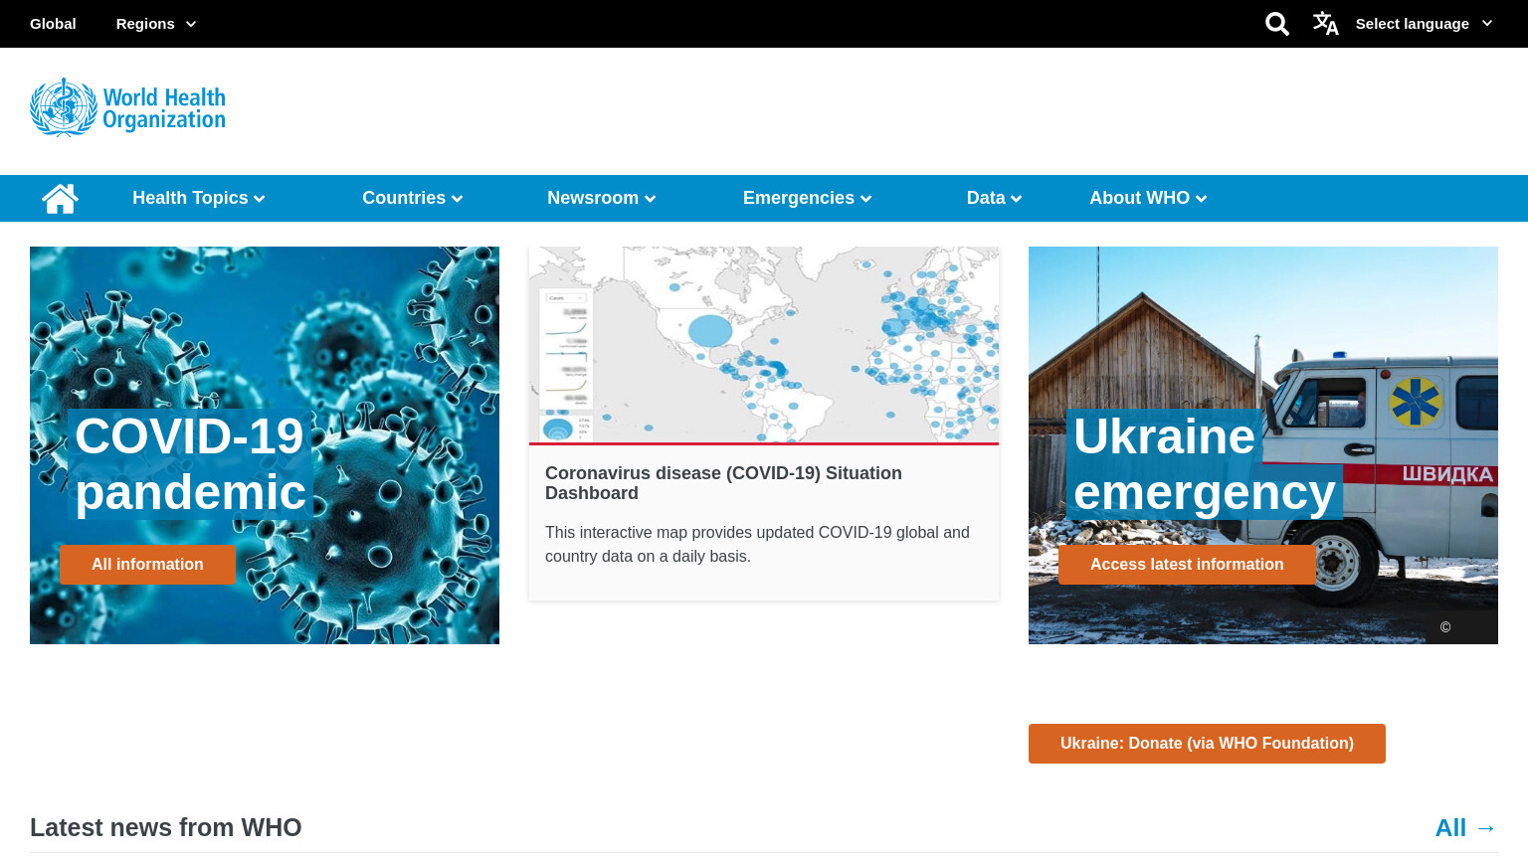1528x859 pixels.
Task: Click Ukraine: Donate (via WHO Foundation) button
Action: [x=1207, y=744]
